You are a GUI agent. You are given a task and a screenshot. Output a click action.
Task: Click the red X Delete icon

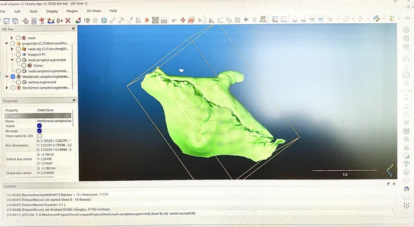pyautogui.click(x=68, y=20)
